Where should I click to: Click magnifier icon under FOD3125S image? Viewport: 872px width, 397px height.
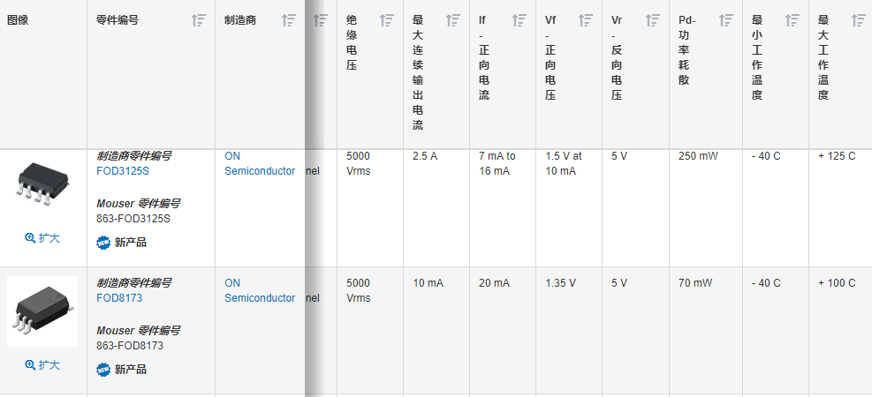[x=31, y=237]
